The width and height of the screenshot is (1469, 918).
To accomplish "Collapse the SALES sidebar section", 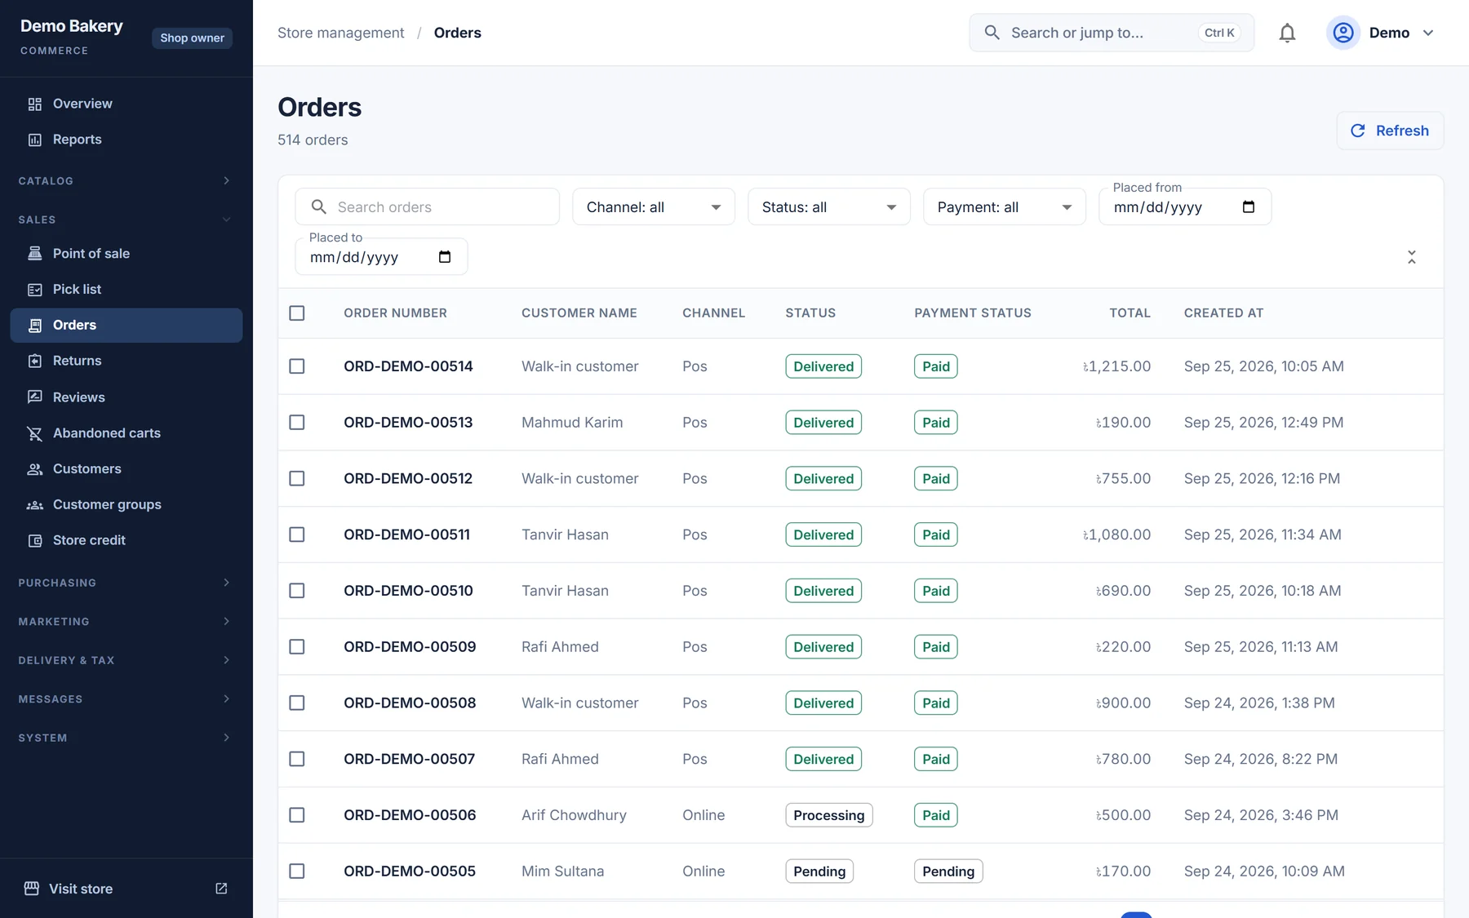I will point(126,220).
